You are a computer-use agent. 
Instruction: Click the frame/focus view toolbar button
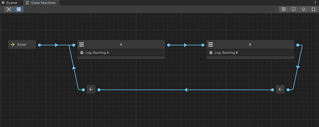point(9,9)
